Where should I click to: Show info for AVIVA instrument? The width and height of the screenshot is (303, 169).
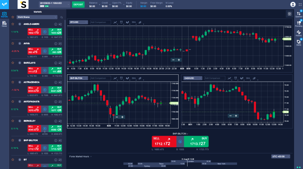point(56,44)
